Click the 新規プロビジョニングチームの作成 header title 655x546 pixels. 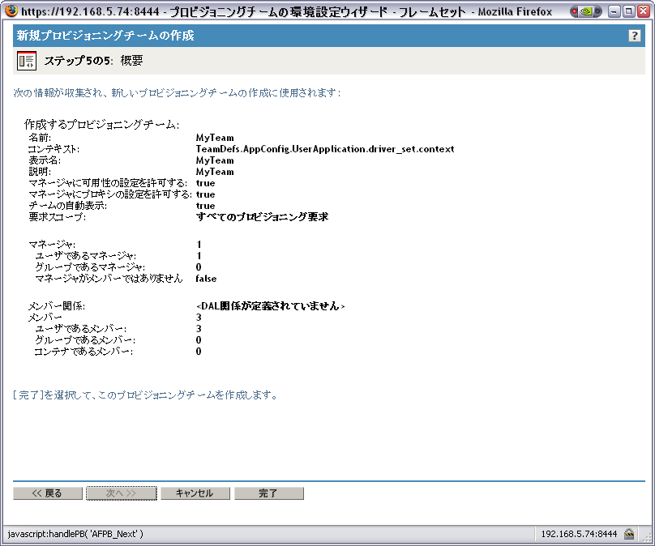click(x=105, y=36)
